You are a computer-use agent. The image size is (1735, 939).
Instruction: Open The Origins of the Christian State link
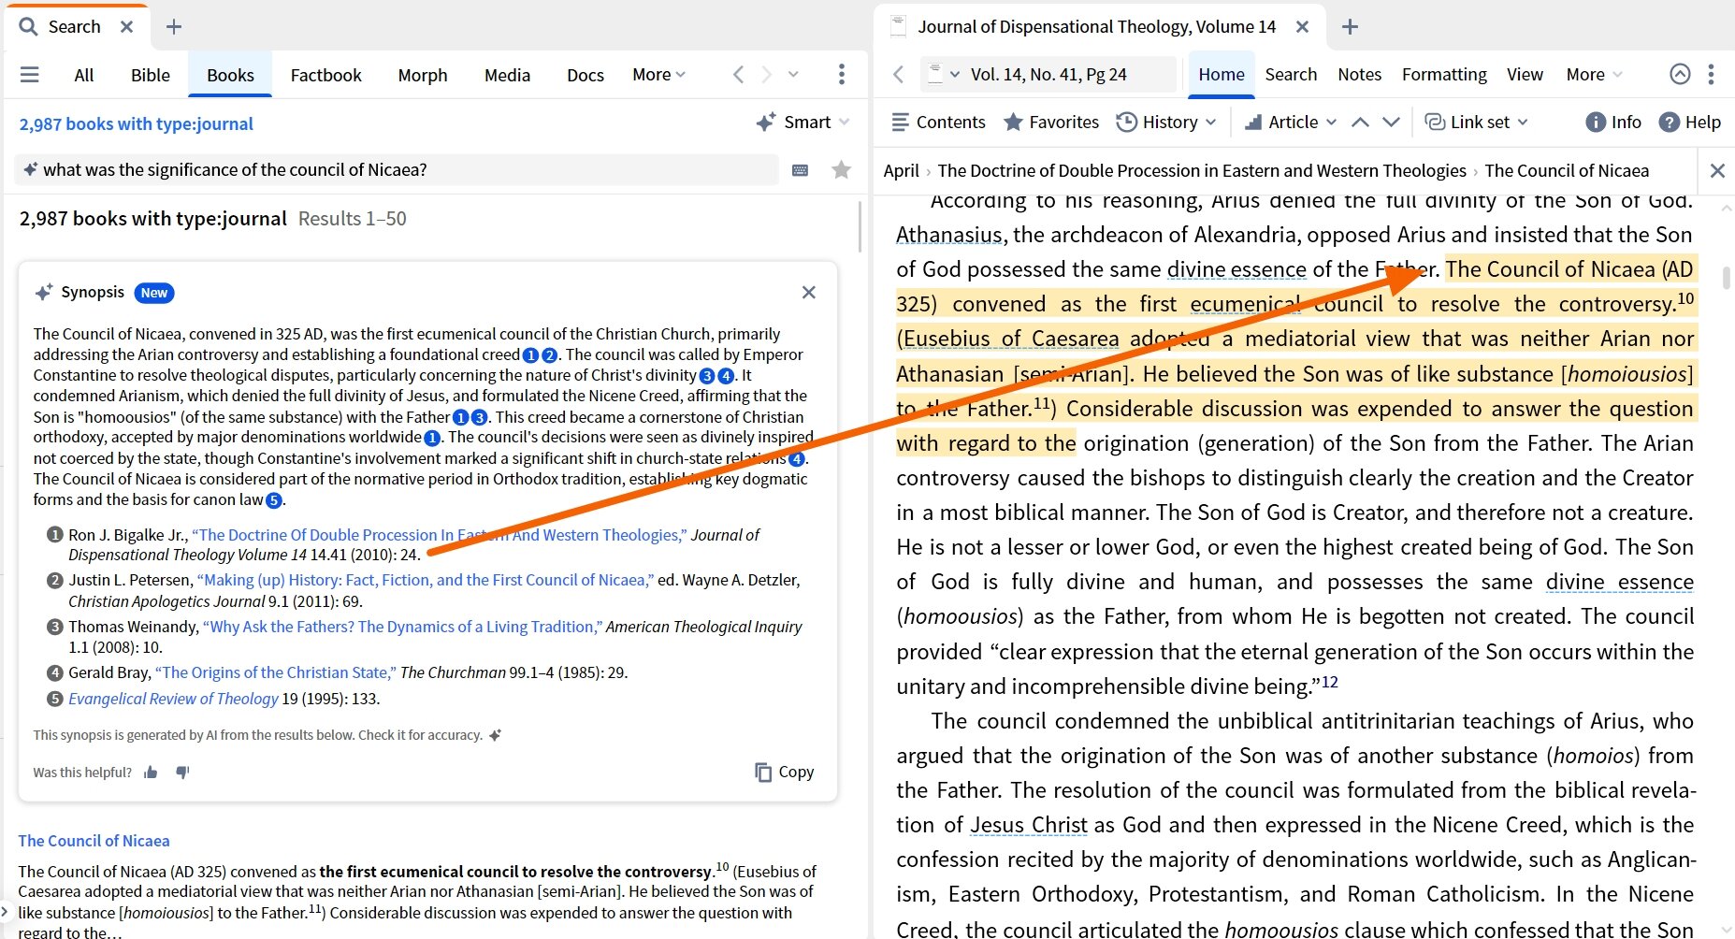coord(276,672)
